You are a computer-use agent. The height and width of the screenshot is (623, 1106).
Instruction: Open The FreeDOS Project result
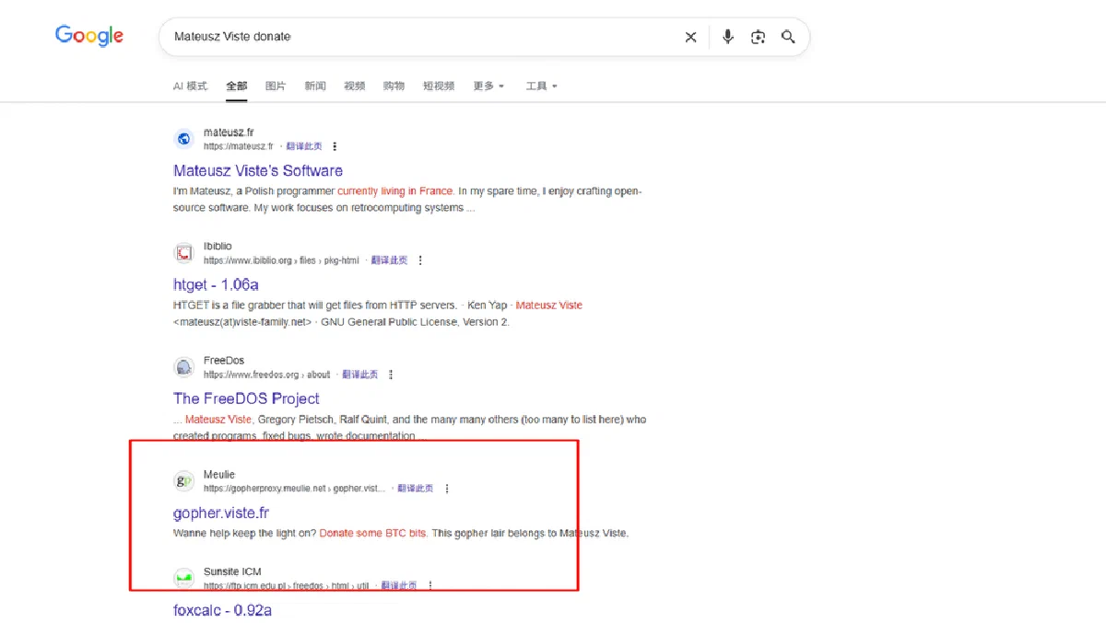point(246,398)
